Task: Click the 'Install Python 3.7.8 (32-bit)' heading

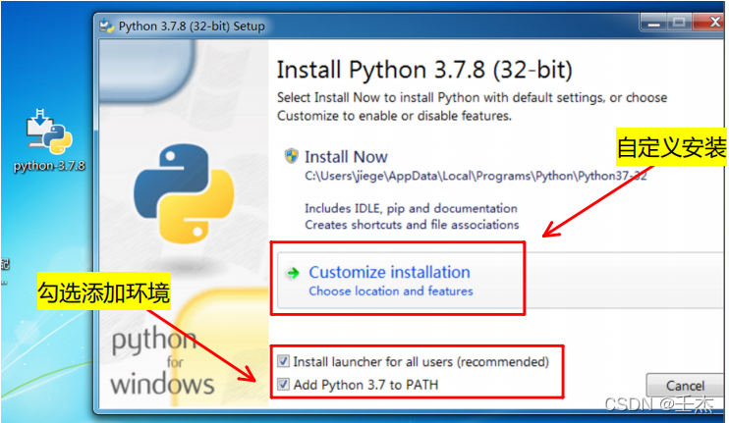Action: point(423,71)
